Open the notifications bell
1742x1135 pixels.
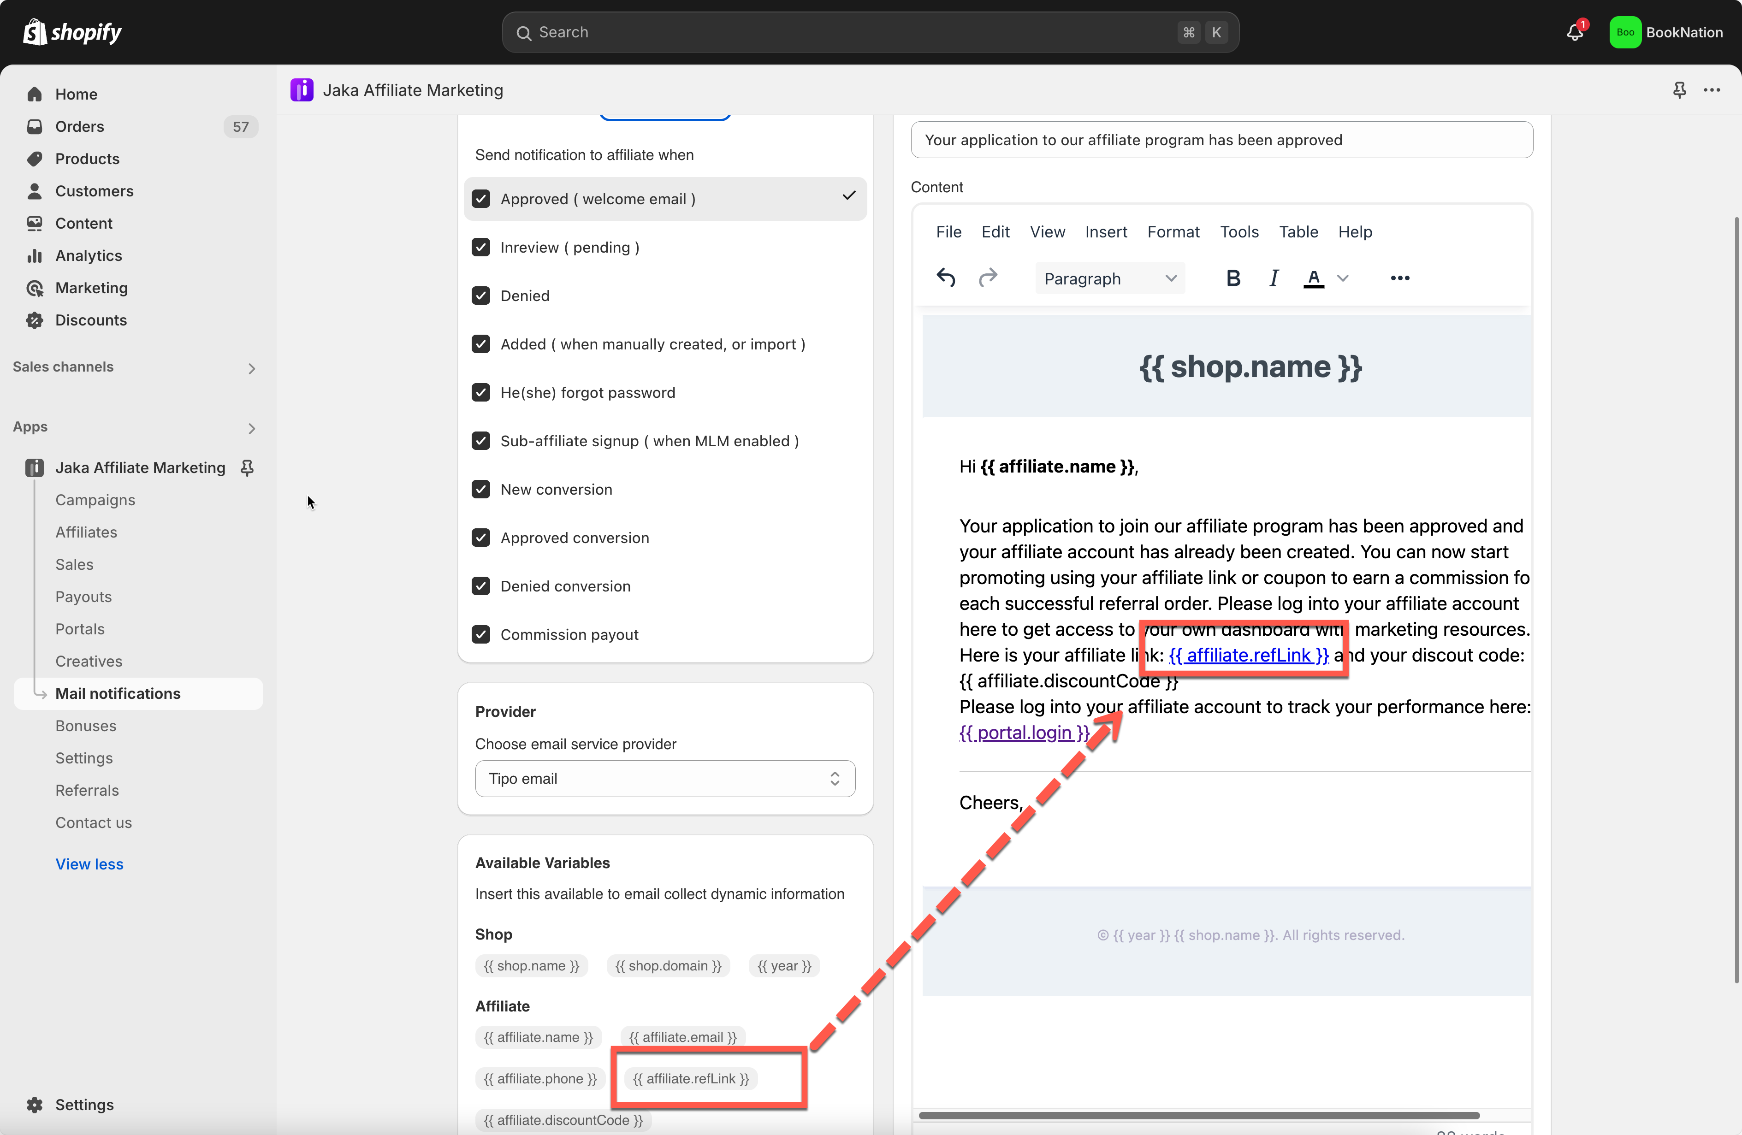pos(1574,32)
